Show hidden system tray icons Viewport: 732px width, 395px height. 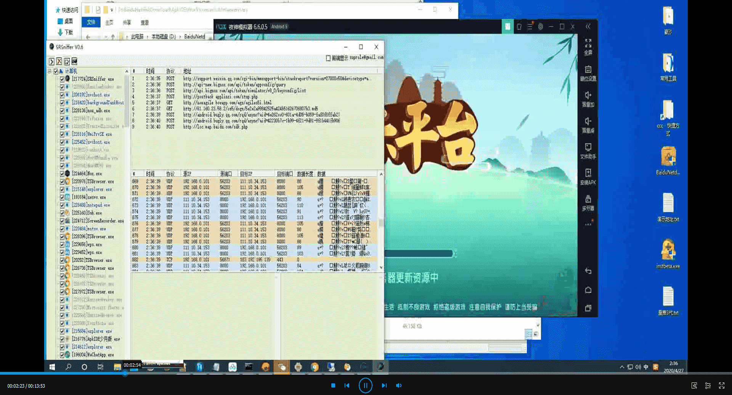tap(622, 367)
